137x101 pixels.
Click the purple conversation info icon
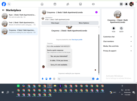(96, 12)
